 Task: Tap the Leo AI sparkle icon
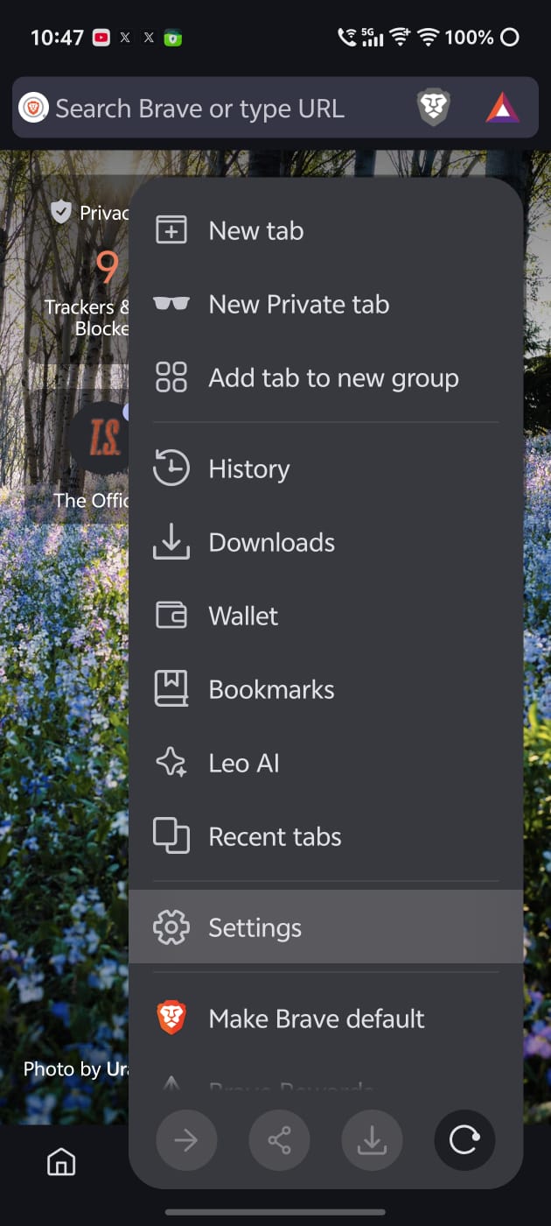click(x=171, y=763)
